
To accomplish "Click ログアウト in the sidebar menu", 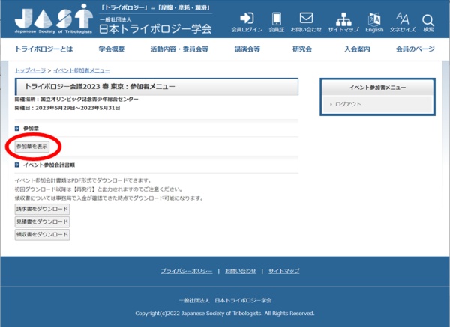I will point(348,104).
